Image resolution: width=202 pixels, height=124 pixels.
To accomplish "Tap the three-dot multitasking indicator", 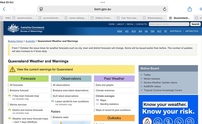I will pos(103,2).
